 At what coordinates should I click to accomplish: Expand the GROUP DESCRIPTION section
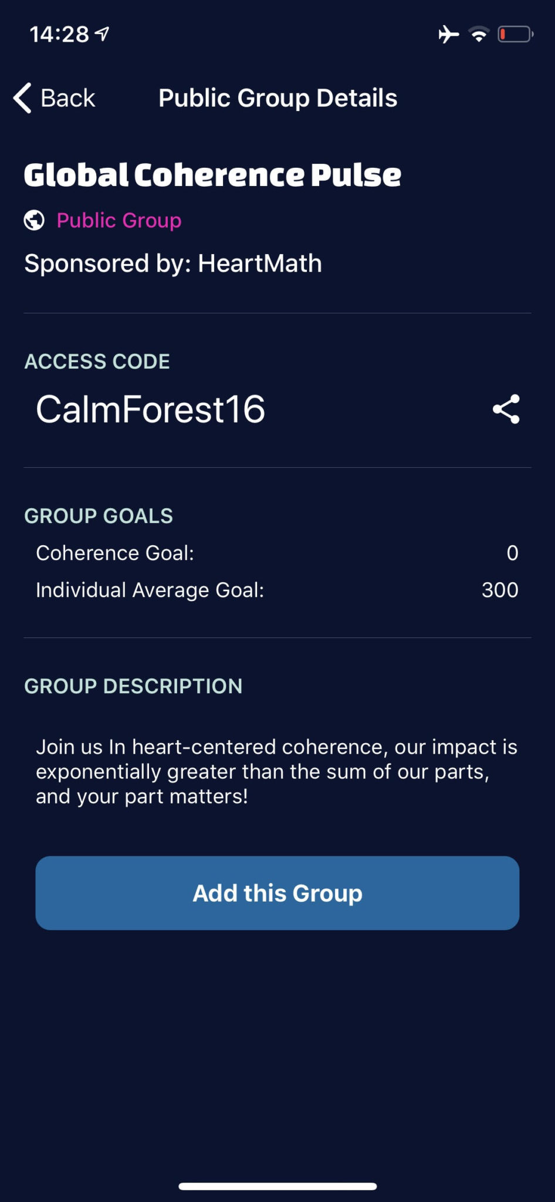[x=134, y=686]
